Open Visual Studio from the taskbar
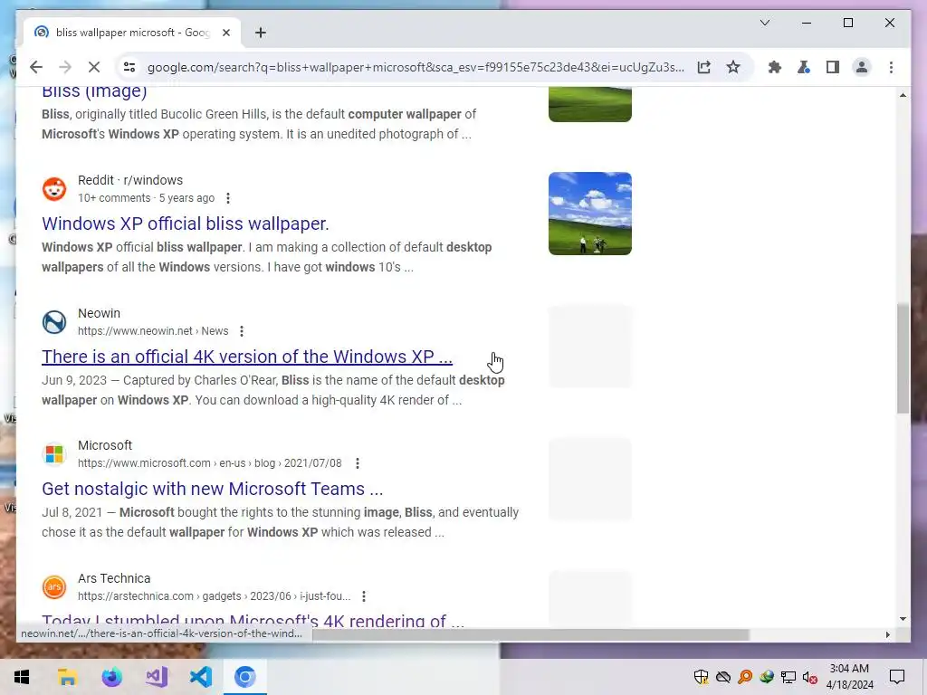Viewport: 927px width, 695px height. [x=156, y=677]
